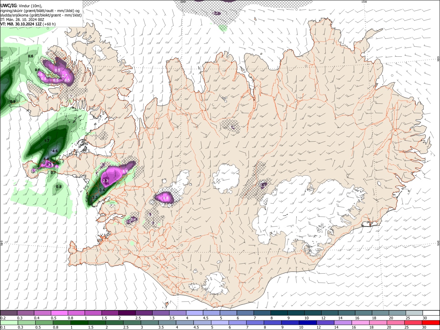Pick the very dark purple 2 swatch, top legend row

pyautogui.click(x=127, y=313)
